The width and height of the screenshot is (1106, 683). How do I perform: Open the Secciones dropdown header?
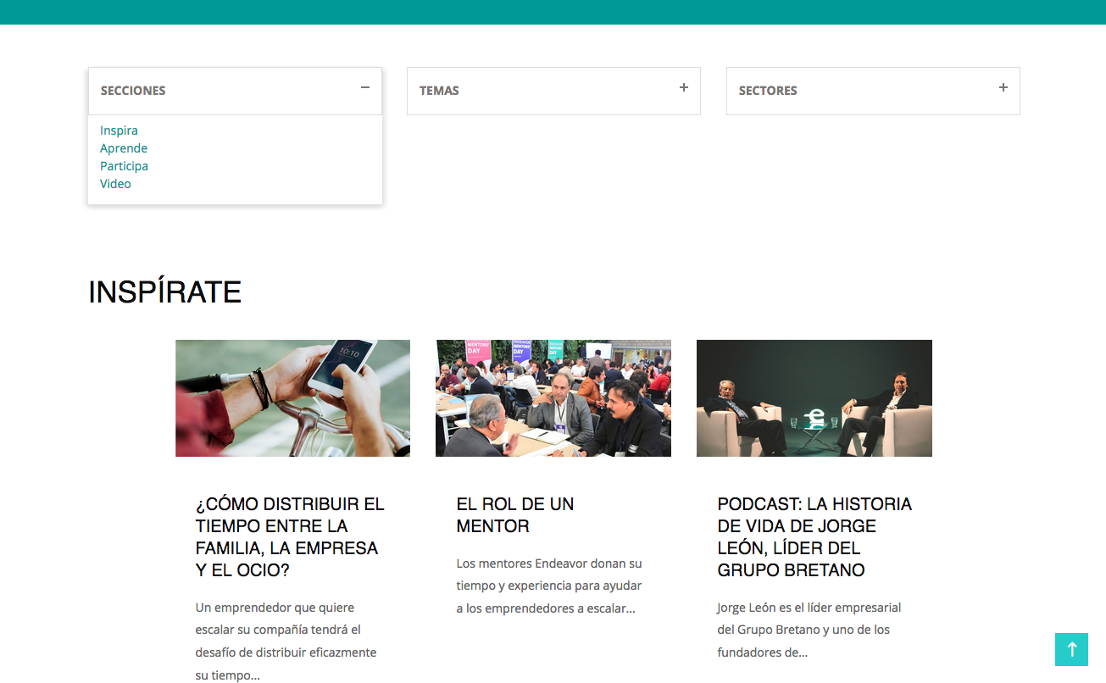133,91
